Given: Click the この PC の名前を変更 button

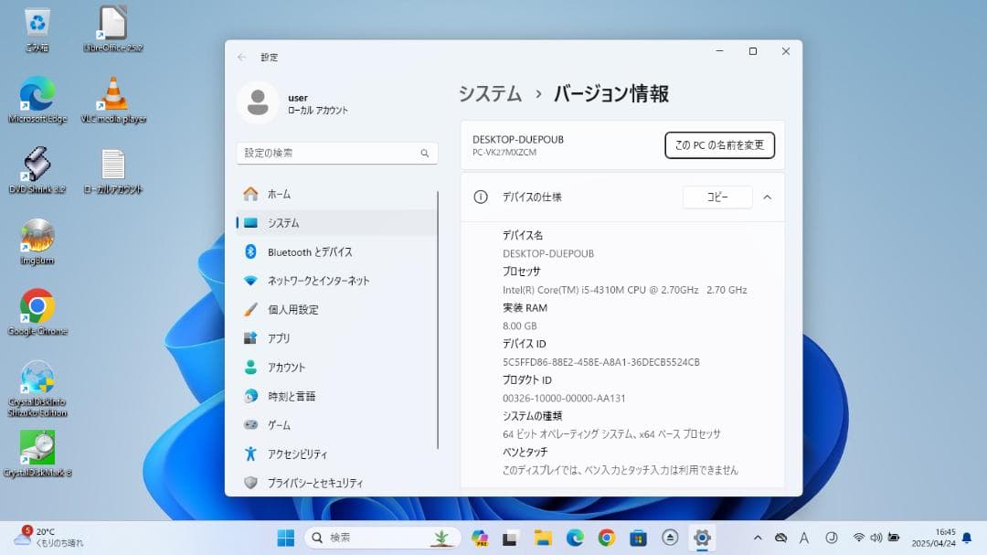Looking at the screenshot, I should point(719,144).
